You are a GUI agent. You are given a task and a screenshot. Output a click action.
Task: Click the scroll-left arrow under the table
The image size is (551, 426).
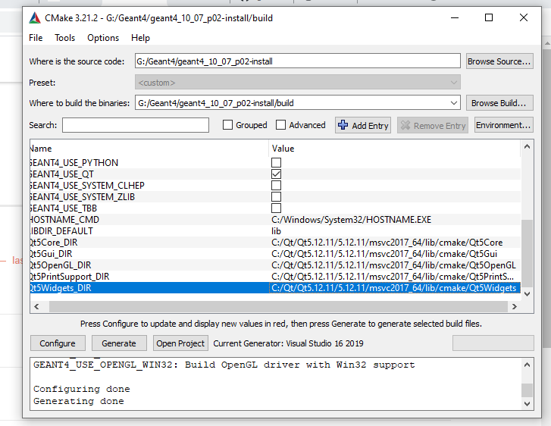pos(36,306)
